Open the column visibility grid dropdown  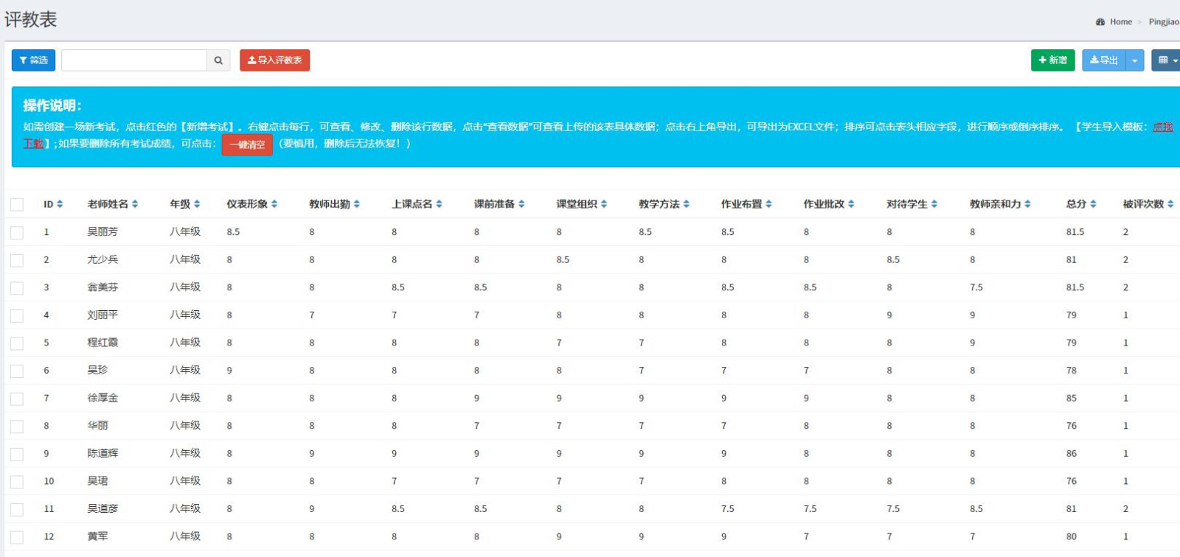(1167, 60)
